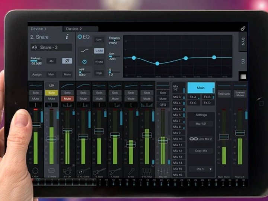This screenshot has height=201, width=268.
Task: Open the mixer list view icon
Action: coord(243,77)
